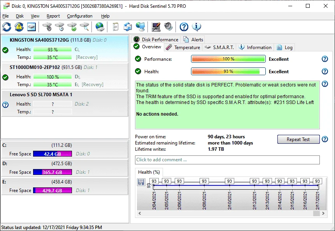Click the '1.97 TB' lifetime writes value
This screenshot has height=231, width=335.
click(216, 149)
